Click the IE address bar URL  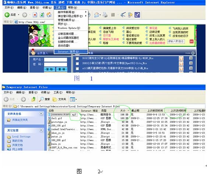tap(32, 22)
